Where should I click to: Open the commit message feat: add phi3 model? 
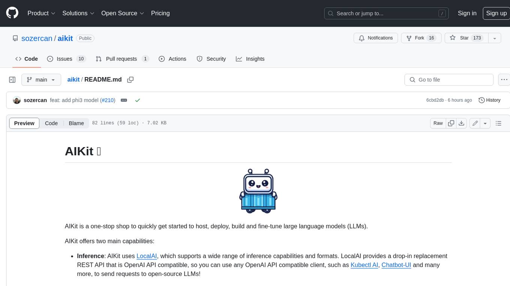tap(74, 100)
